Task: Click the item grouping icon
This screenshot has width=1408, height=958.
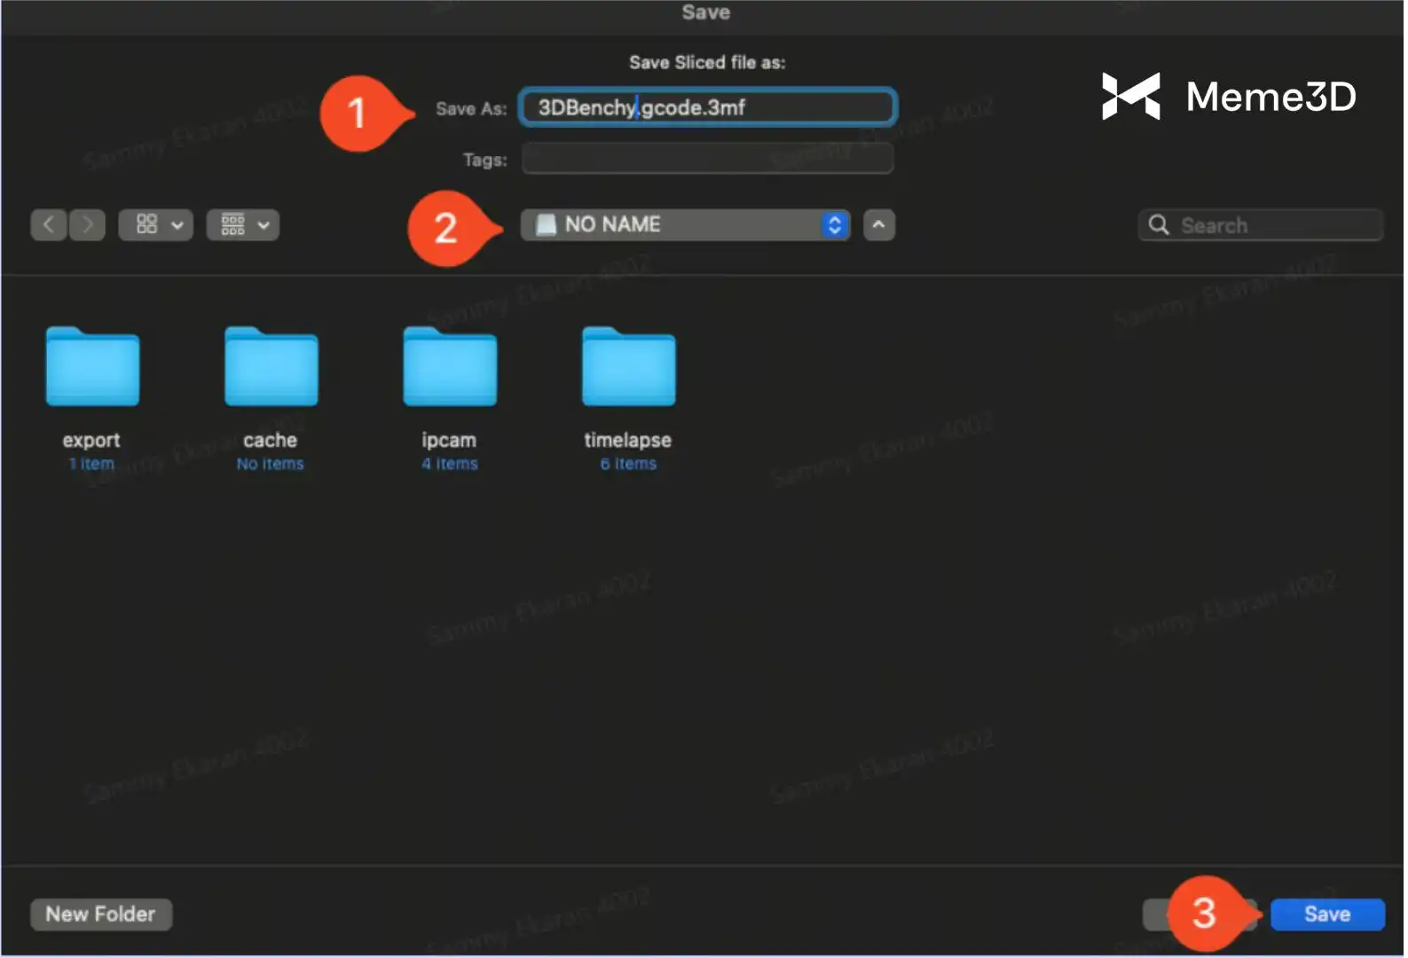Action: [232, 225]
